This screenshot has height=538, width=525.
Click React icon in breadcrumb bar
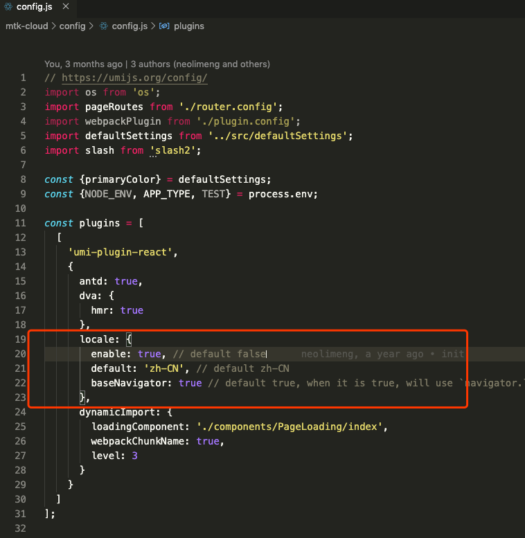(104, 26)
